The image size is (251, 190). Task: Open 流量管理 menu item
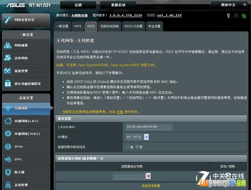coord(26,71)
